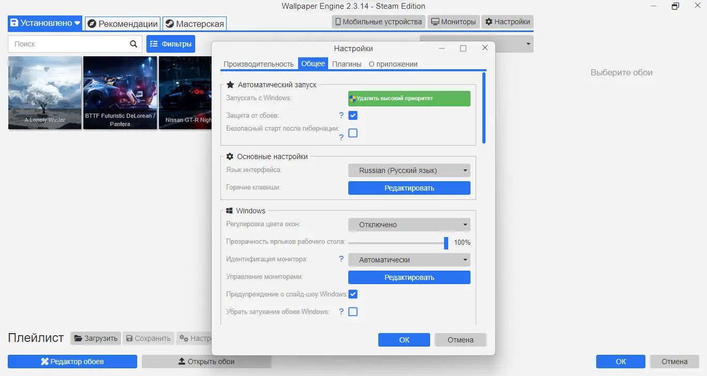
Task: Select the Nissan GT-R wallpaper thumbnail
Action: pos(185,92)
